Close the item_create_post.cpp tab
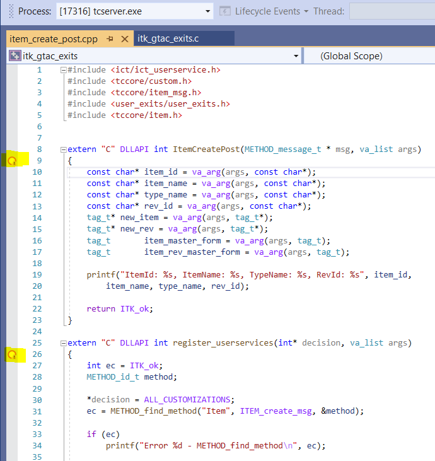The image size is (435, 461). (x=124, y=39)
